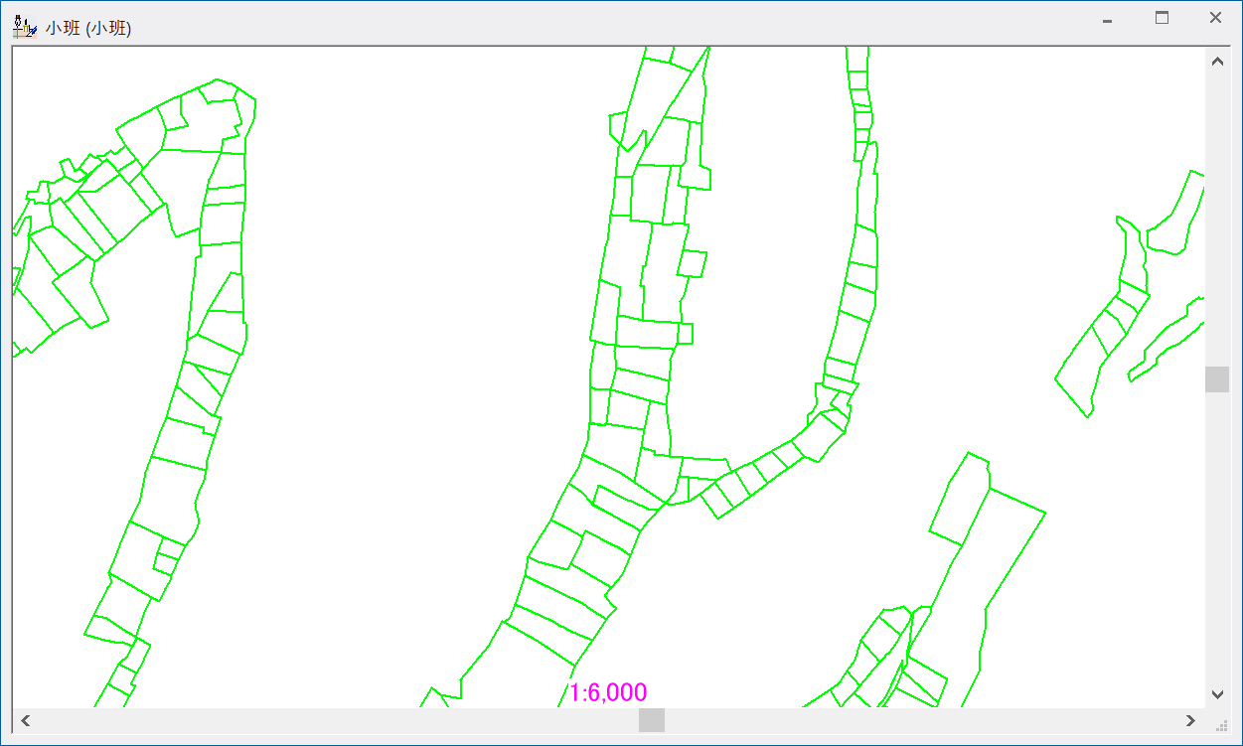Click the window resize grip at bottom-right corner
The image size is (1243, 746).
pyautogui.click(x=1223, y=726)
